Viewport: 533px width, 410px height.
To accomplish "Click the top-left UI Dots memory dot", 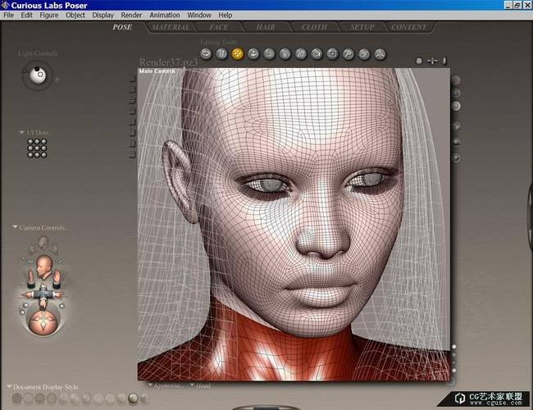I will pyautogui.click(x=30, y=142).
